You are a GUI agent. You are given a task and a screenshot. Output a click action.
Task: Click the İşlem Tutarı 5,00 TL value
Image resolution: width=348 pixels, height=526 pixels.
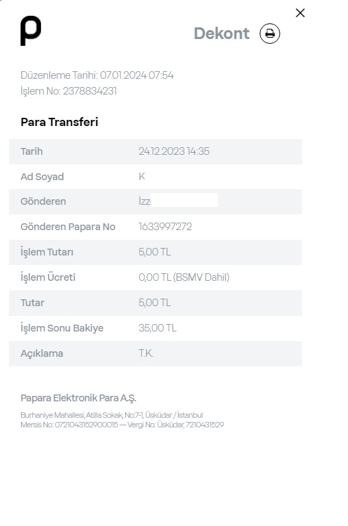click(x=155, y=252)
